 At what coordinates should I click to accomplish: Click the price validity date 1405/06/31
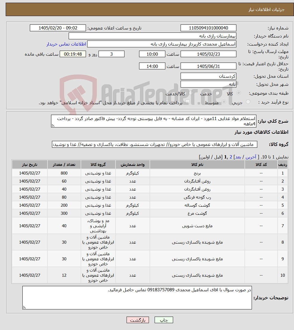coord(208,66)
